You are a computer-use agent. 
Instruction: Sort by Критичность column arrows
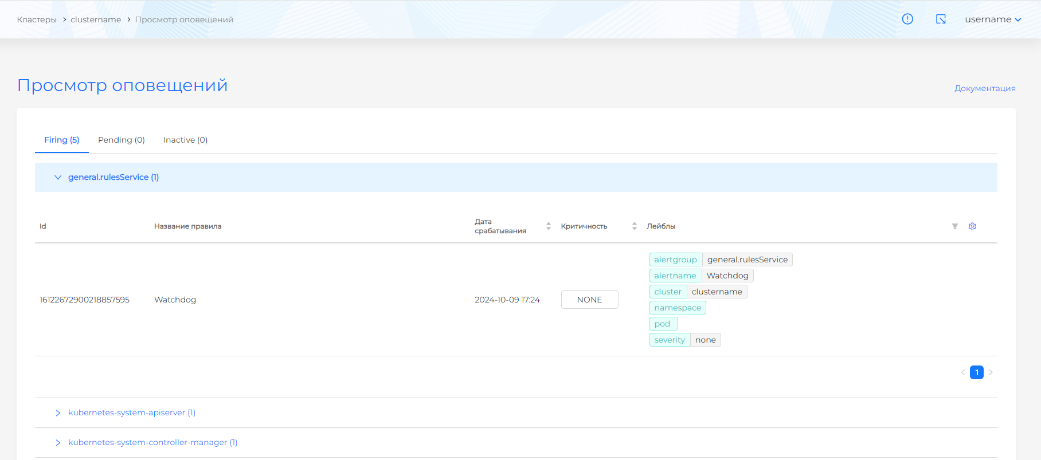635,226
